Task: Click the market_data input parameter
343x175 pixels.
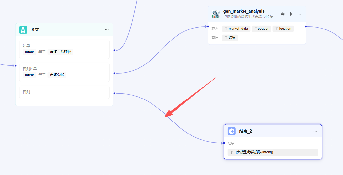Action: click(236, 29)
